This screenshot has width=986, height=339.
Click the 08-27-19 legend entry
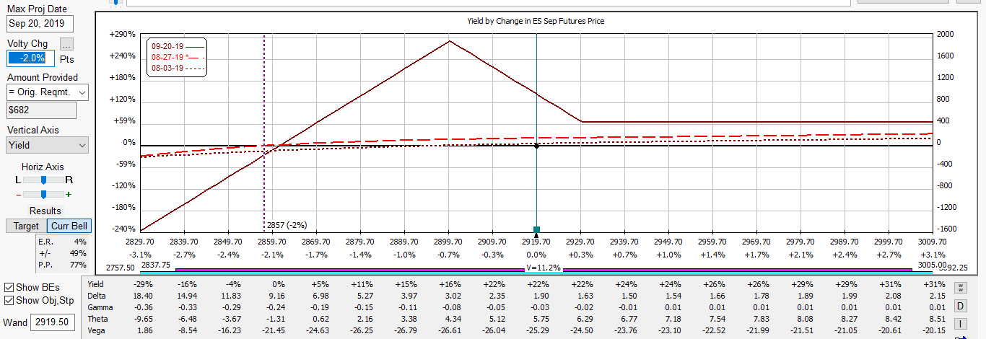pyautogui.click(x=178, y=57)
